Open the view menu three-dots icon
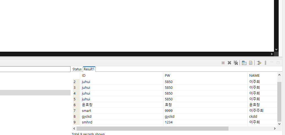Image resolution: width=285 pixels, height=135 pixels. [x=265, y=63]
